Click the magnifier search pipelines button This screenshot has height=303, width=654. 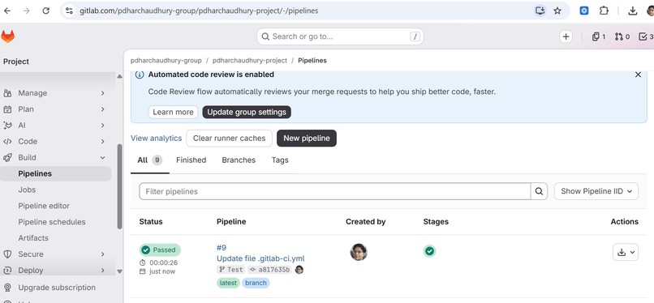click(539, 191)
